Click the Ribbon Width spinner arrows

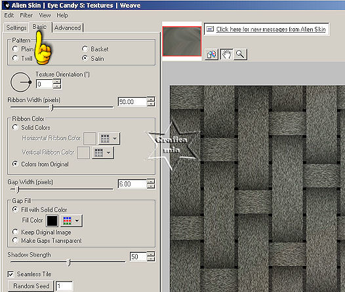[151, 102]
